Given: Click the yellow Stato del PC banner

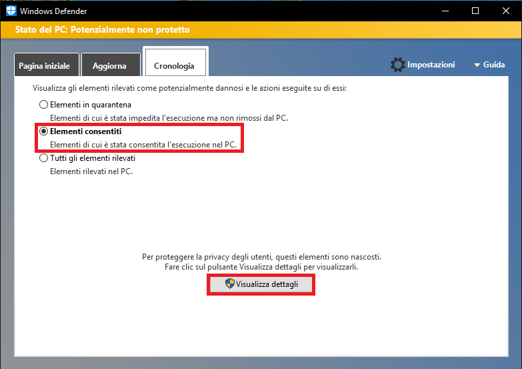Looking at the screenshot, I should tap(261, 30).
